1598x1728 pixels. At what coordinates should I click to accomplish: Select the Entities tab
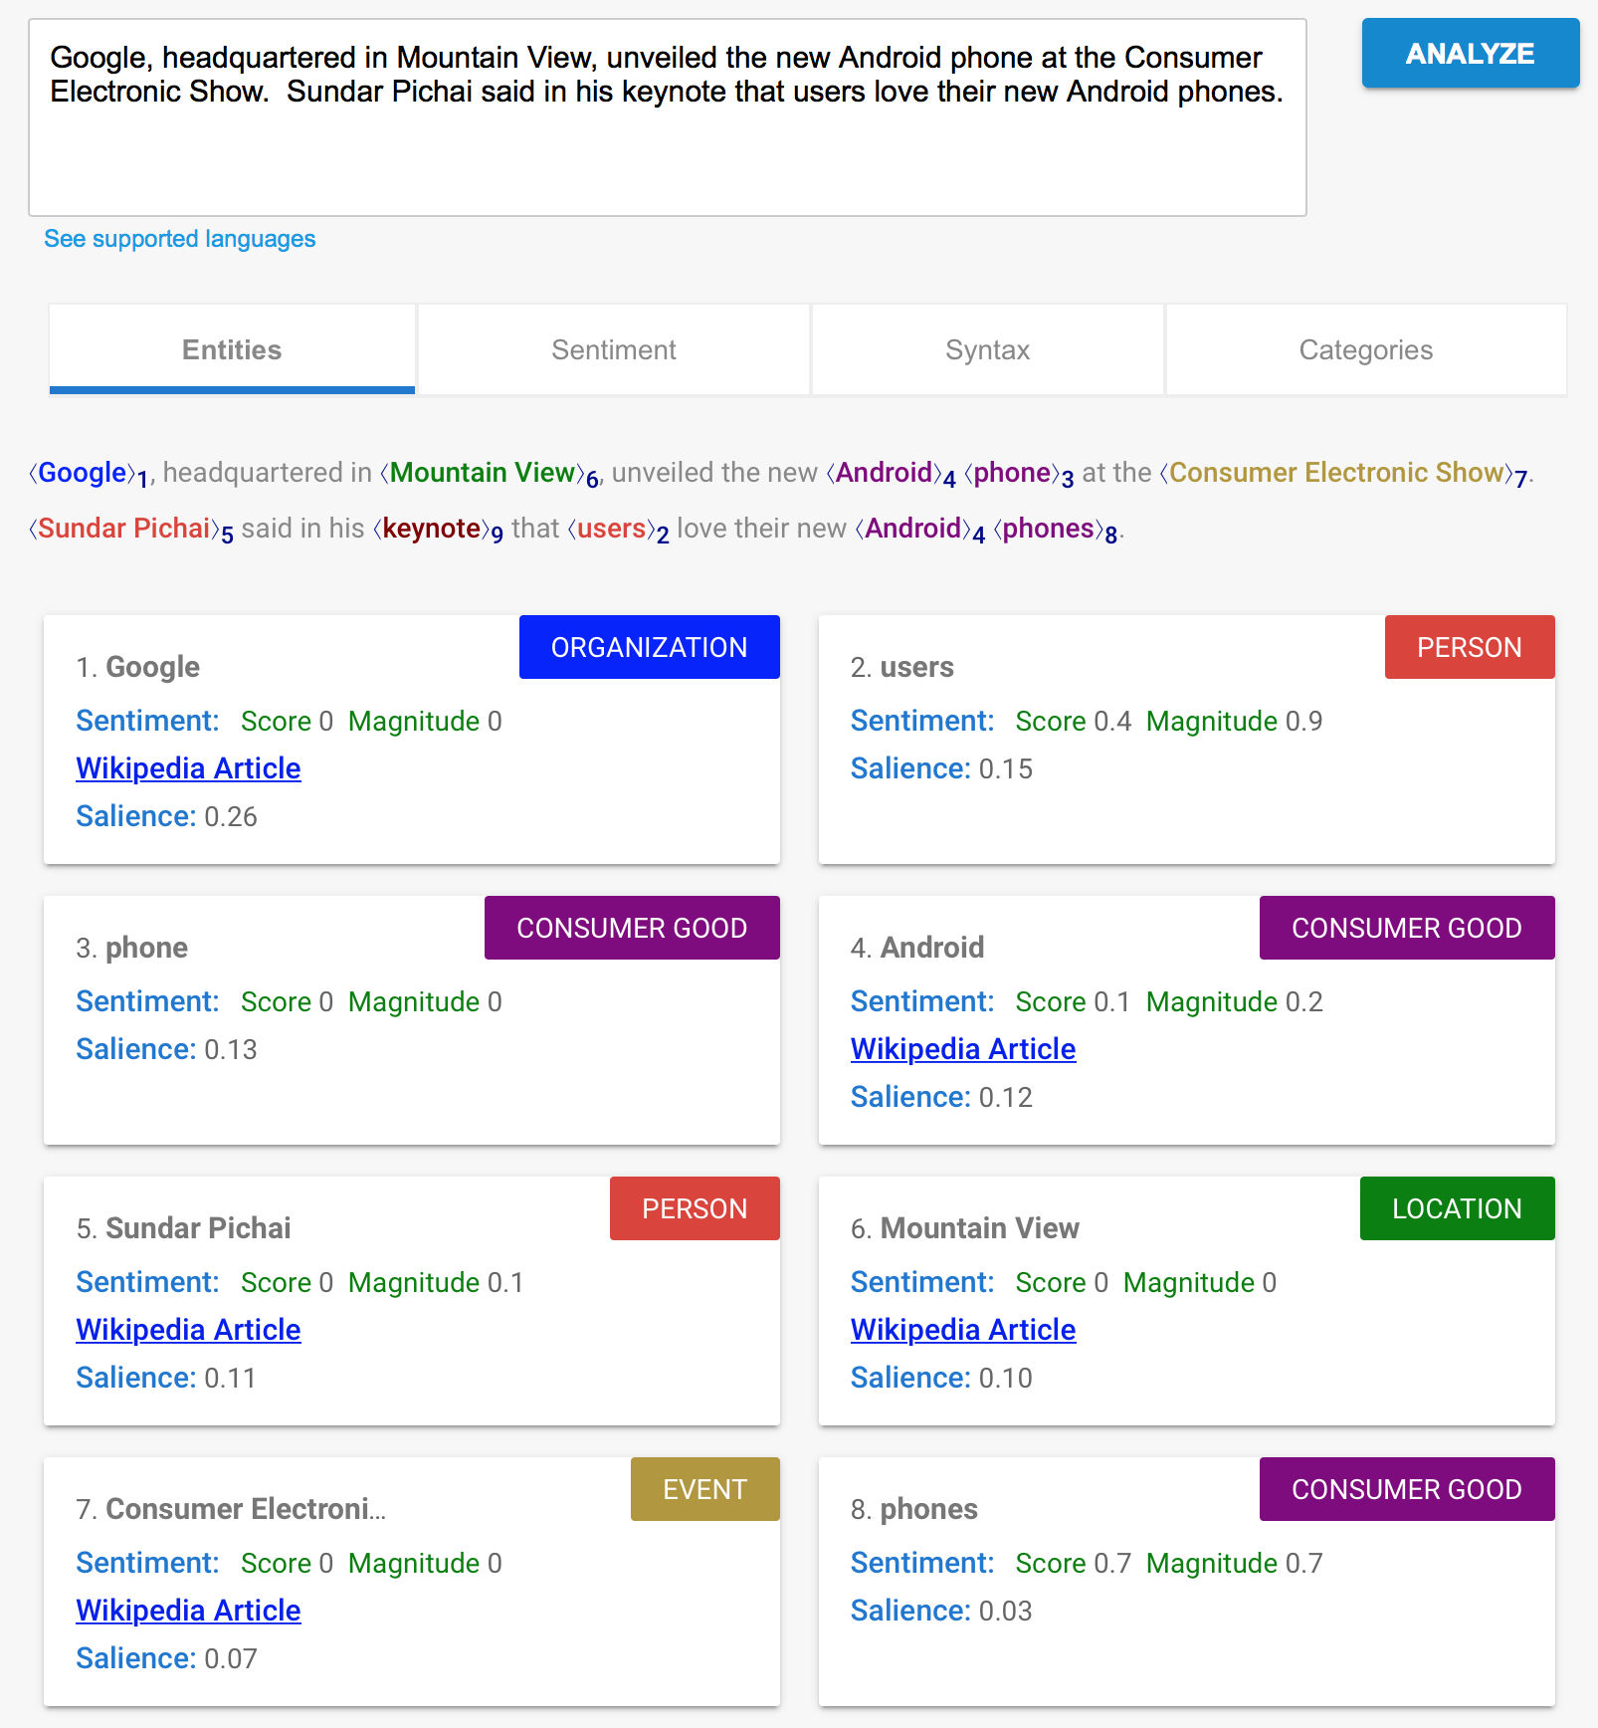232,349
